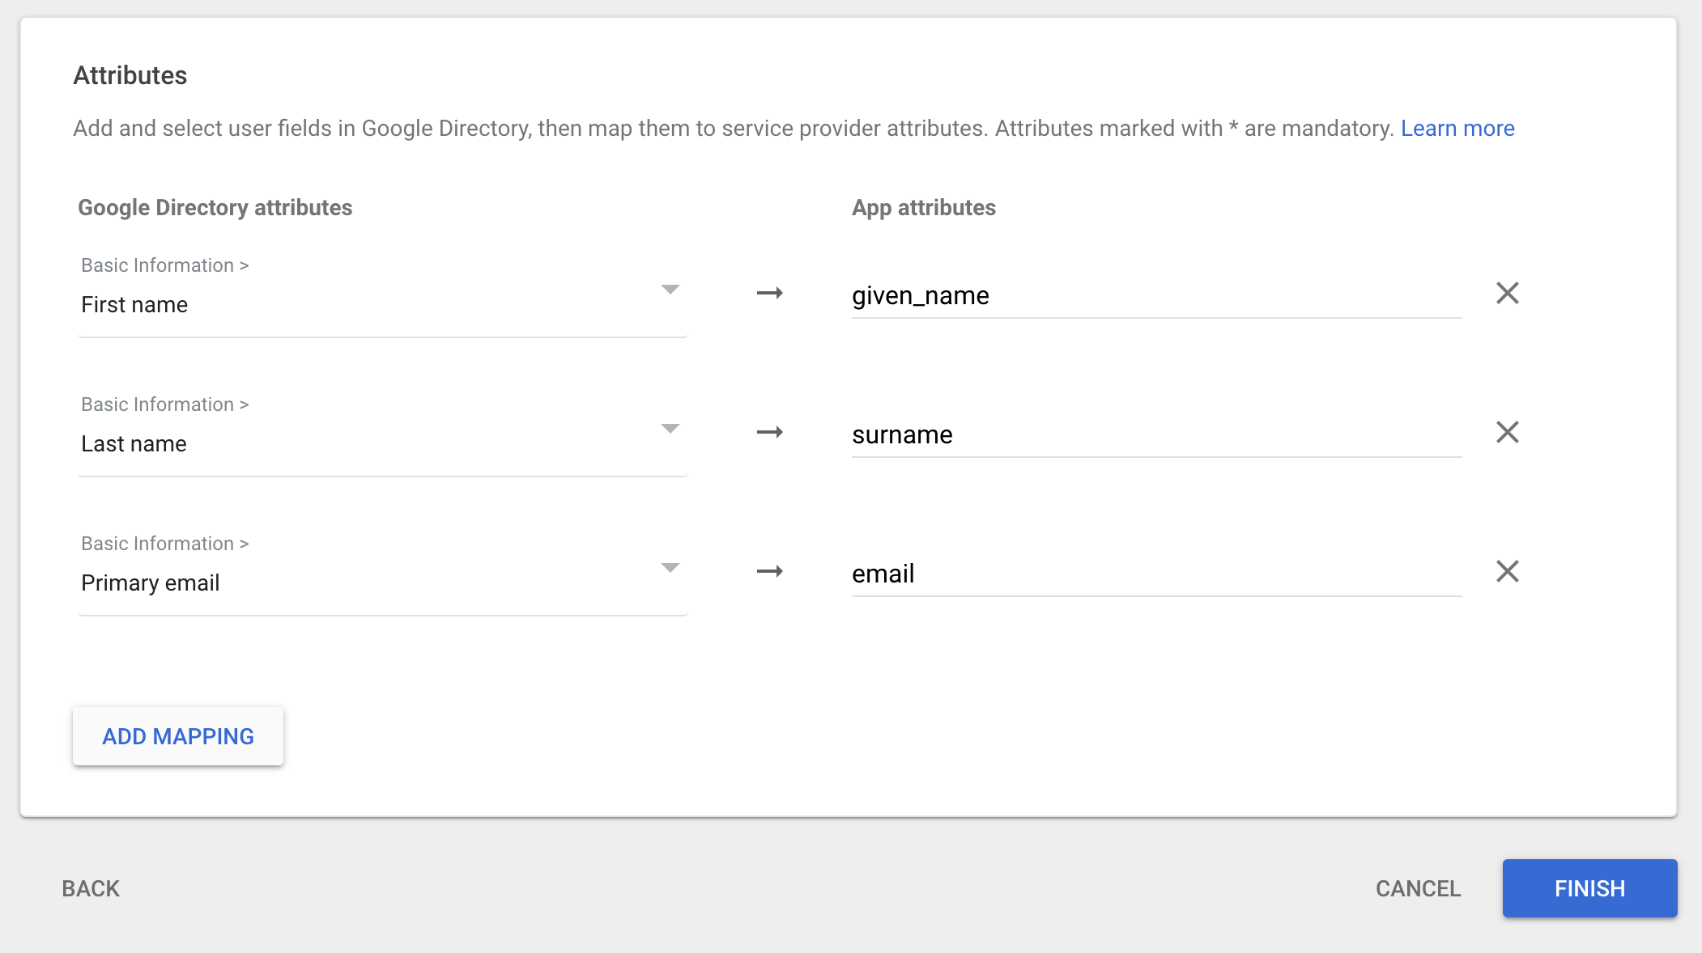The height and width of the screenshot is (953, 1702).
Task: Click arrow icon beside given_name
Action: coord(769,293)
